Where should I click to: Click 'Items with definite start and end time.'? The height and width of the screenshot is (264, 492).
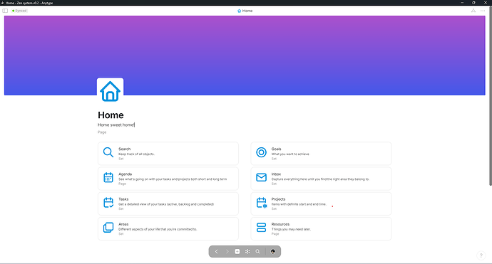coord(299,204)
